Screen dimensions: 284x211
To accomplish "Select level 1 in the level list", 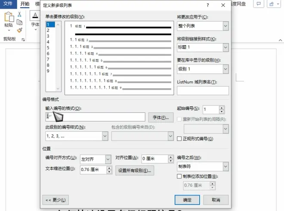I will [50, 24].
